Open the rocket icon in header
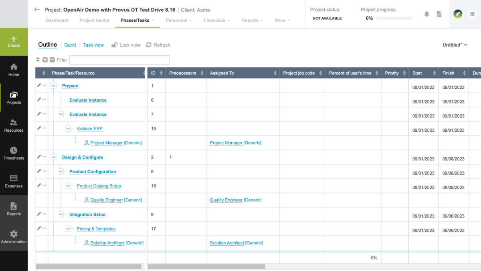Screen dimensions: 481x271 (x=457, y=14)
